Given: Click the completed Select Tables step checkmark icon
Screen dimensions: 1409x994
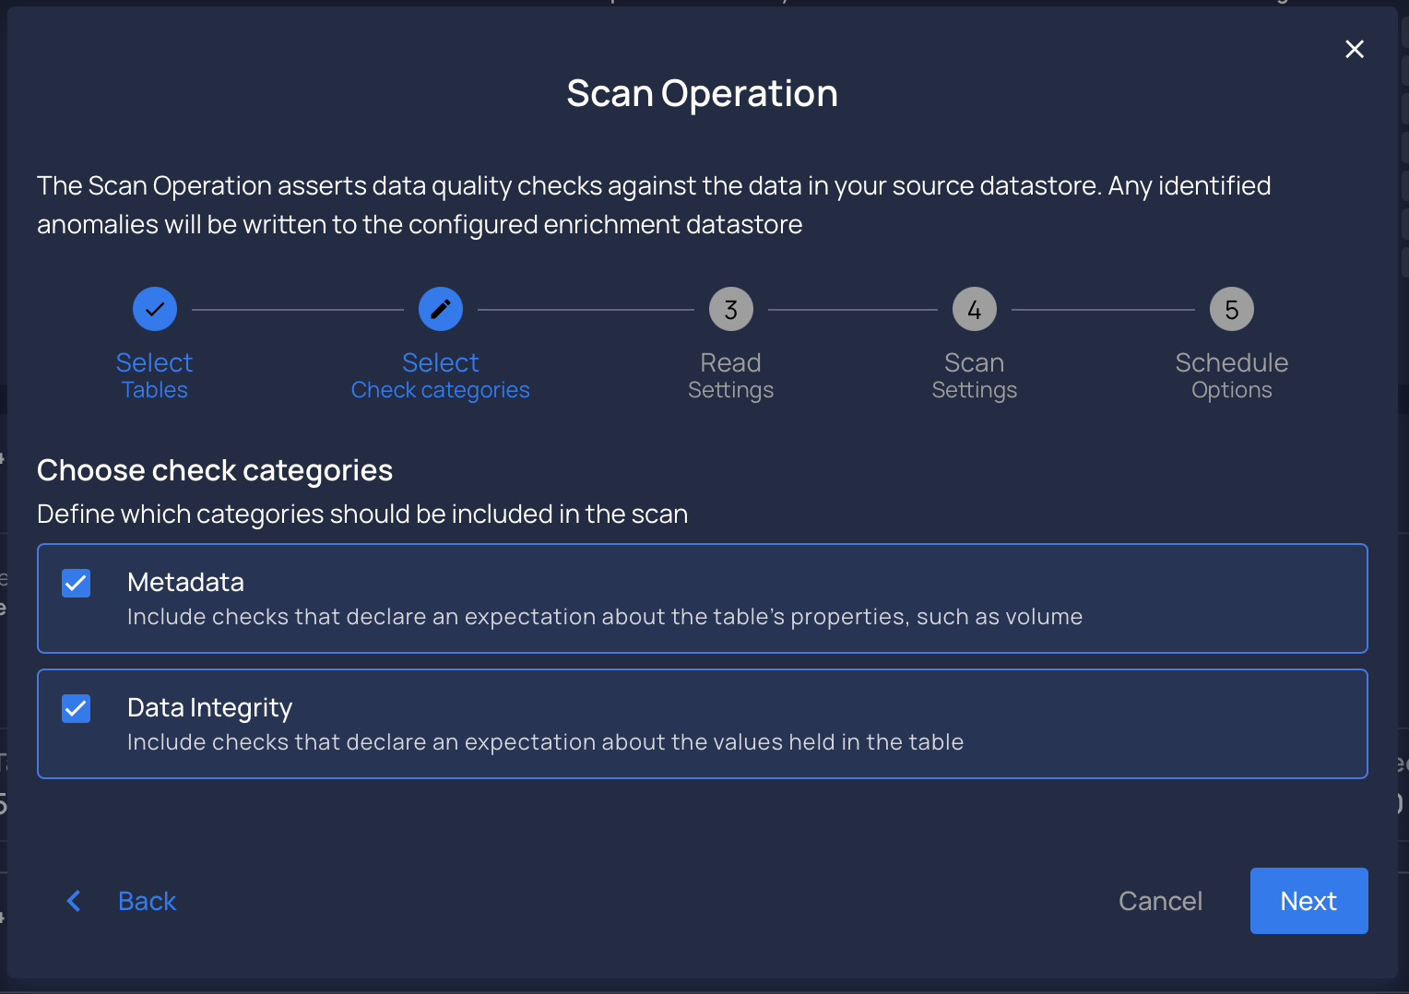Looking at the screenshot, I should 155,309.
